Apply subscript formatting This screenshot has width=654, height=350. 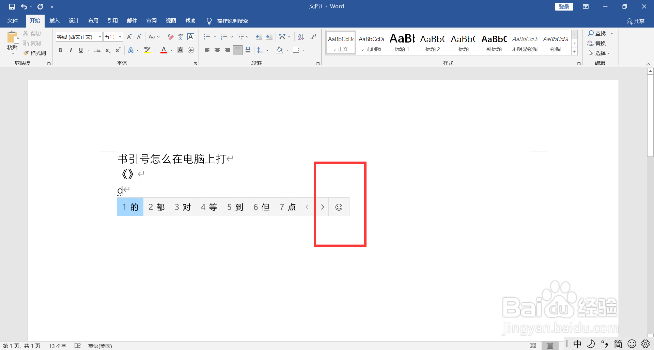coord(108,50)
